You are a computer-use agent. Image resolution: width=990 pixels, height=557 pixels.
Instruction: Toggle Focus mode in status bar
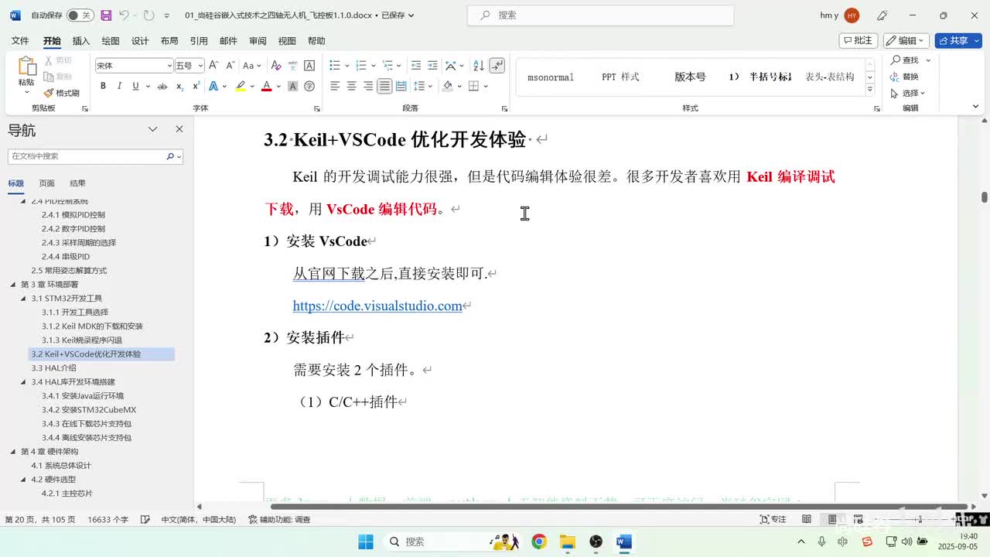tap(773, 519)
